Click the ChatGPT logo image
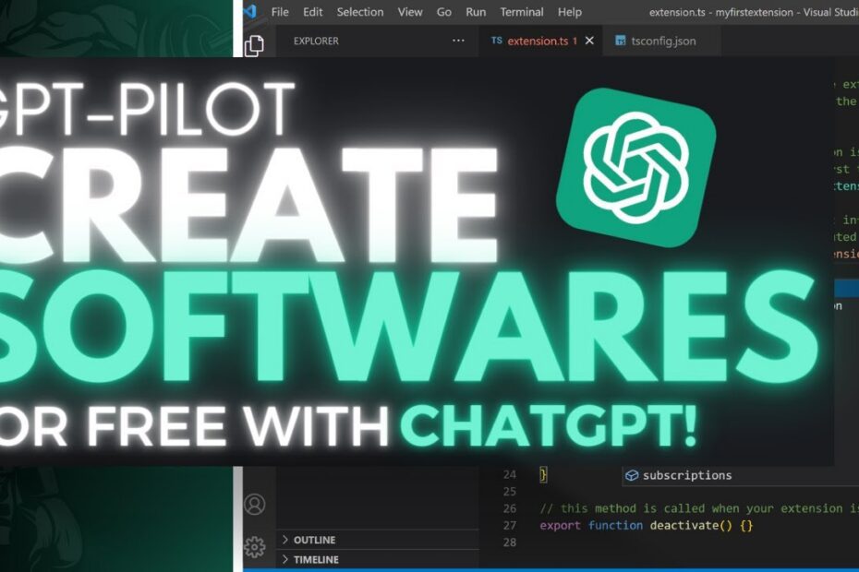The image size is (859, 572). coord(635,168)
